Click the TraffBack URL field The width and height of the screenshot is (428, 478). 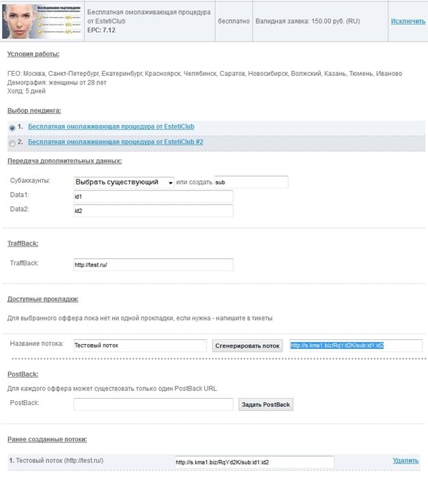pos(153,264)
